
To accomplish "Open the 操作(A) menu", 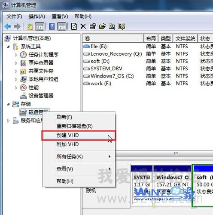I will [x=37, y=16].
